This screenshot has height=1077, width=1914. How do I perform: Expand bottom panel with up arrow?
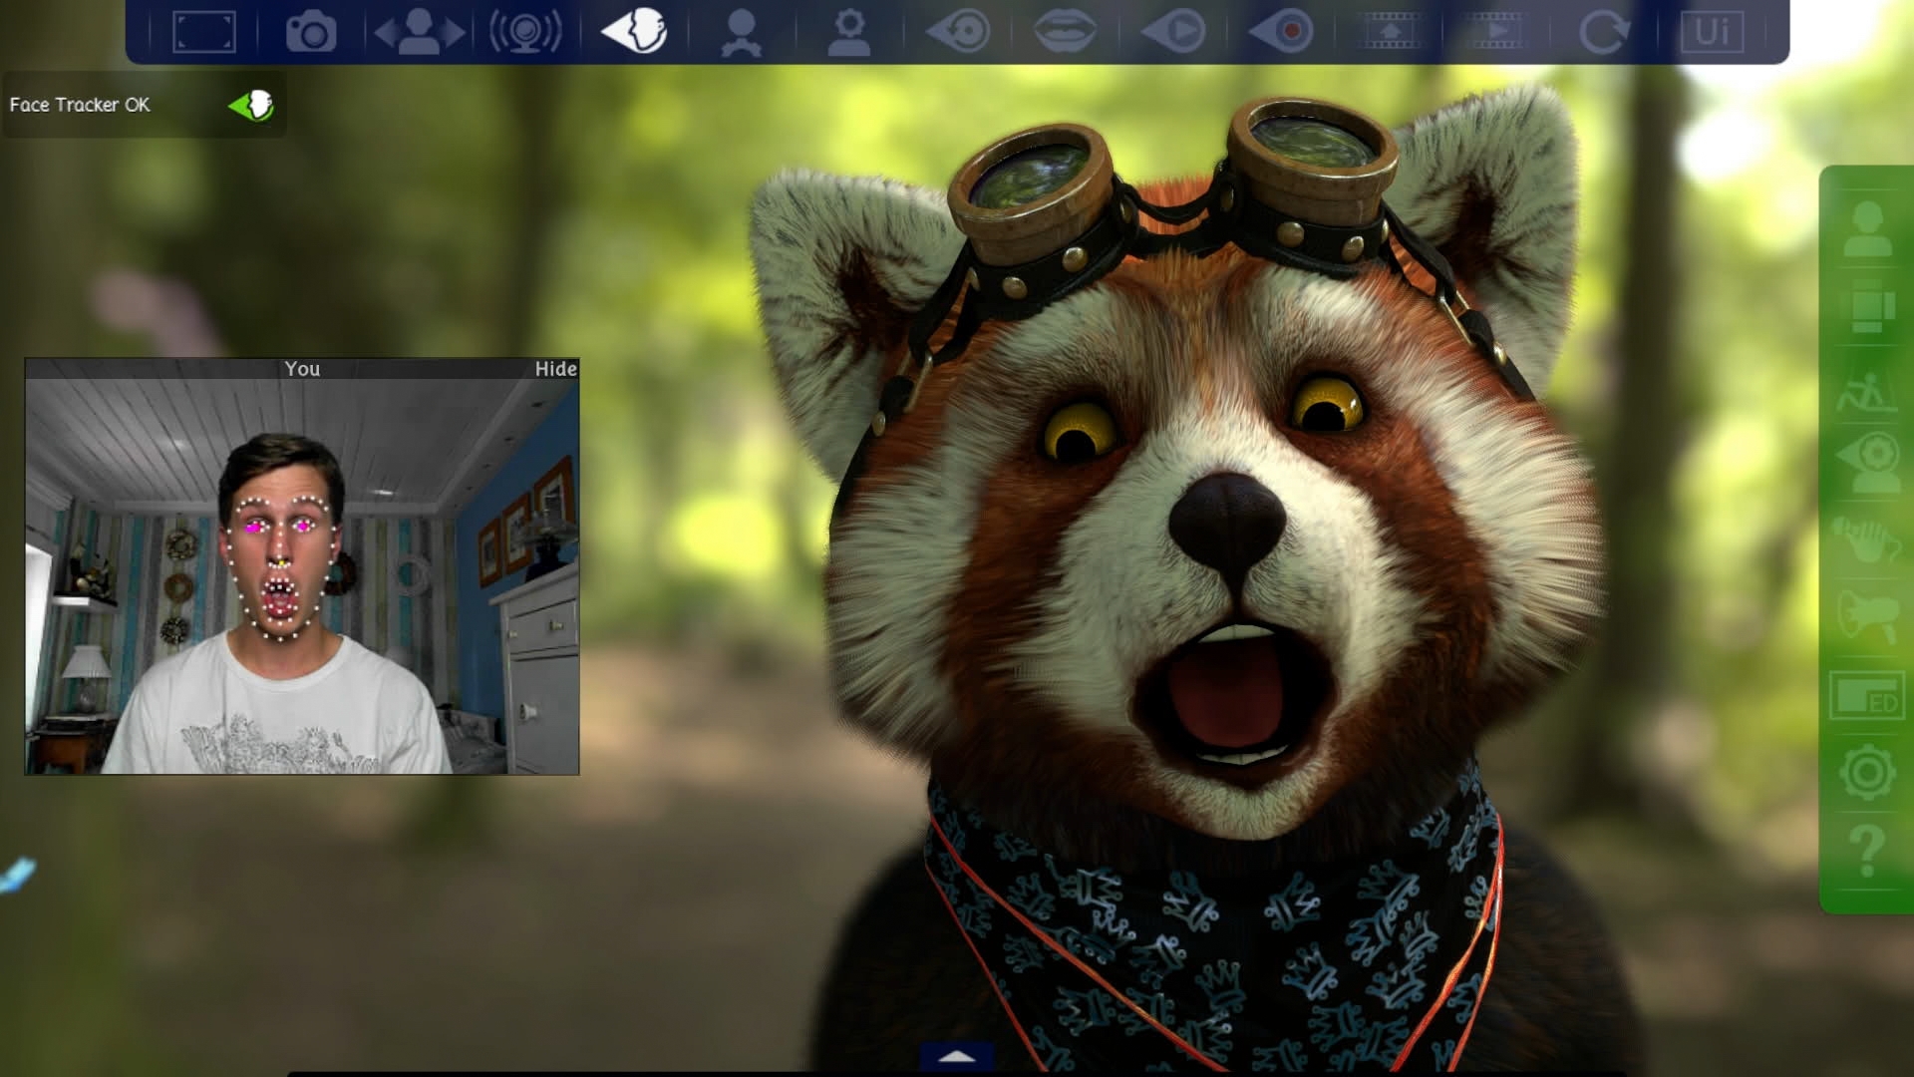pyautogui.click(x=957, y=1057)
